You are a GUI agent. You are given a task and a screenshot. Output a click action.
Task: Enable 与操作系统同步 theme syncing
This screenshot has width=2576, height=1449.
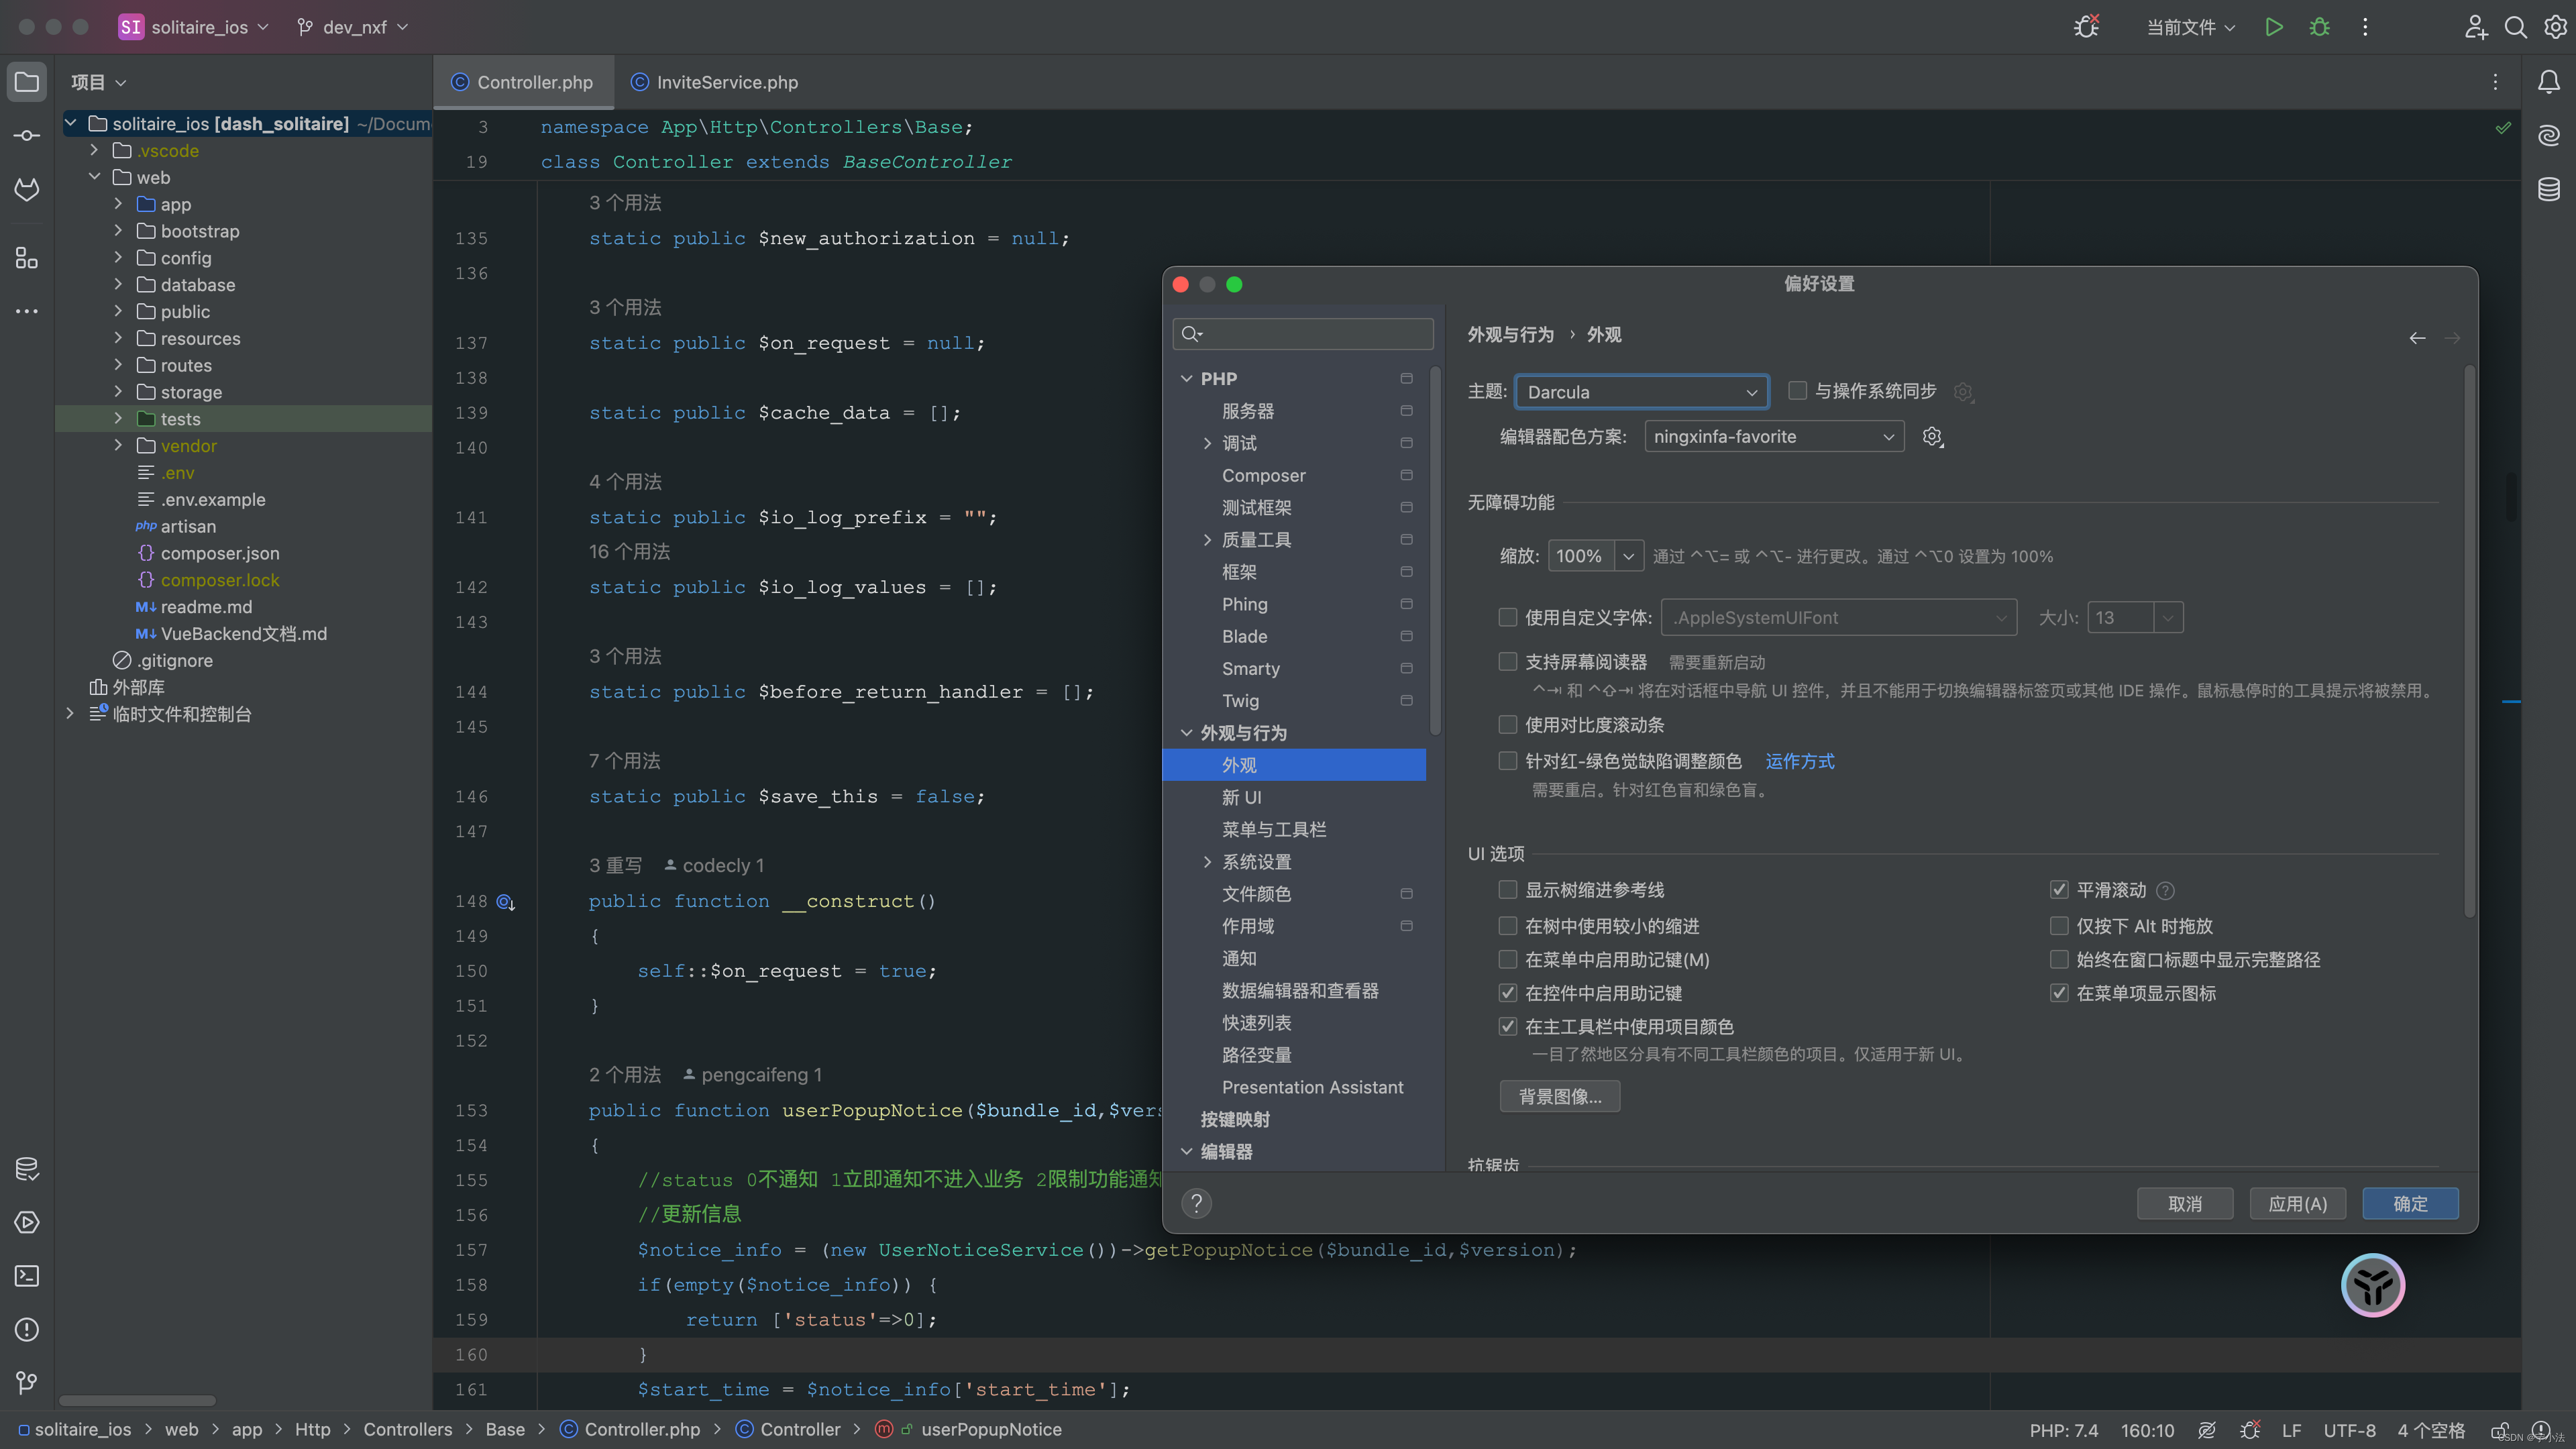coord(1797,391)
